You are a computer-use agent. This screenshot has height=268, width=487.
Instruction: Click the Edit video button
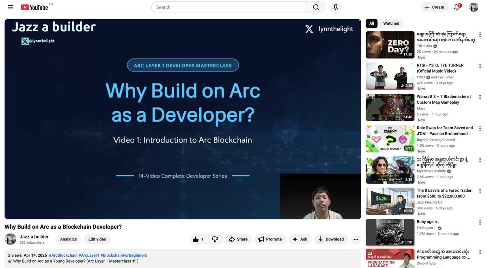97,239
